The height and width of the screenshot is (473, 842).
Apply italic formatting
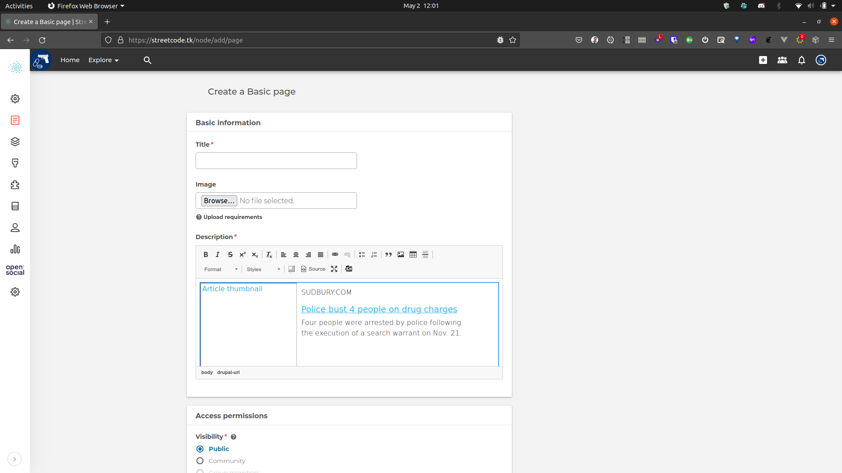(x=218, y=254)
